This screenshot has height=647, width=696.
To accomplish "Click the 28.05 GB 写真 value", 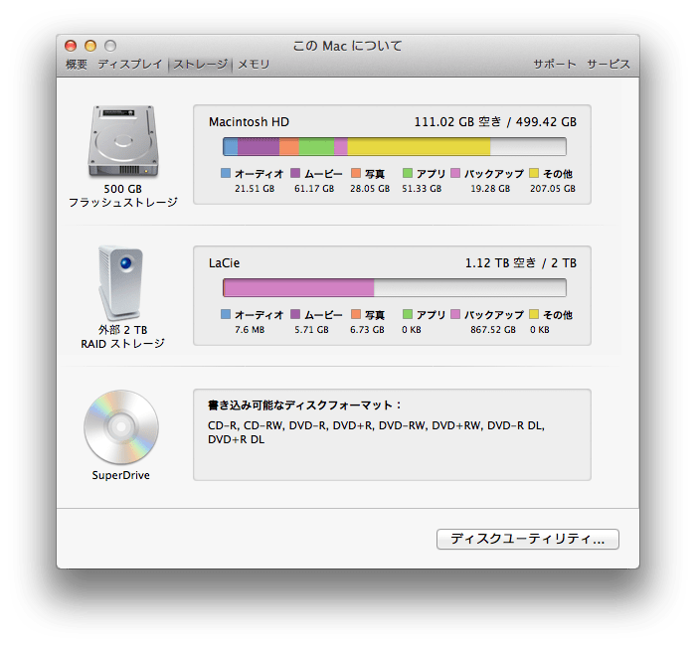I will pos(370,189).
